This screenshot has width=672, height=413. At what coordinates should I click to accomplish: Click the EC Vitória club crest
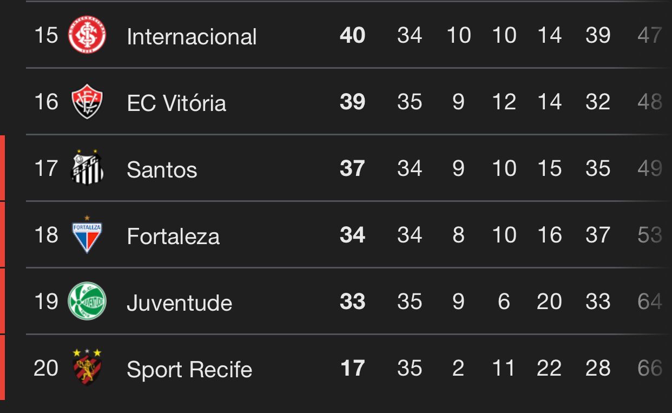[x=87, y=102]
